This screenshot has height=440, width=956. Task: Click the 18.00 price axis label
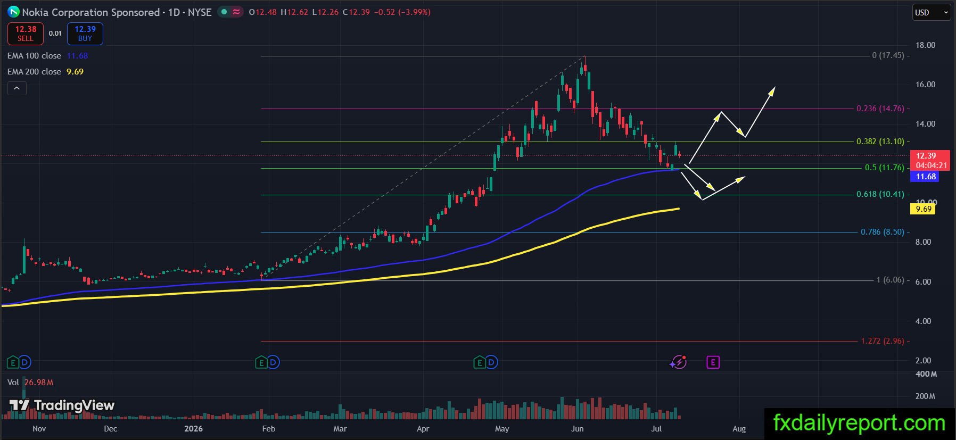925,45
